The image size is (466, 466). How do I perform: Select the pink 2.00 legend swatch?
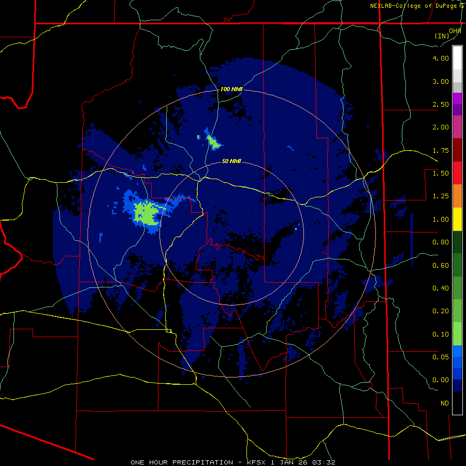coord(457,127)
